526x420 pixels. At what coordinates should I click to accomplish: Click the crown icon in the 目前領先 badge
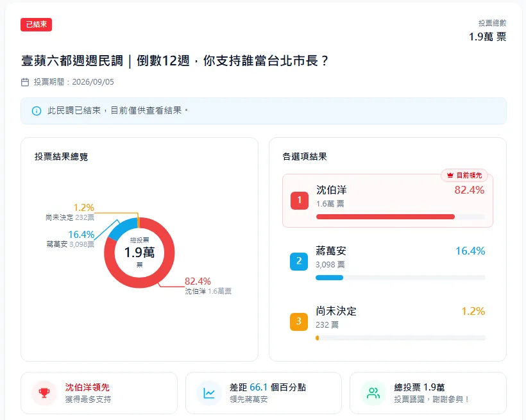(x=450, y=175)
